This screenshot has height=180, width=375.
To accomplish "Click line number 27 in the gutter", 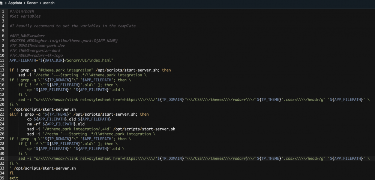I will click(2, 139).
